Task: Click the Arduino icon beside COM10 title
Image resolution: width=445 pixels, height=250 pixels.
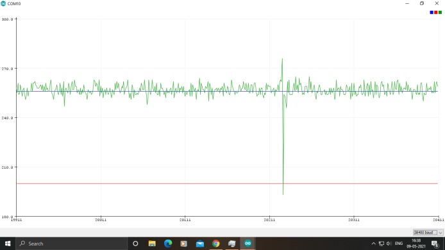Action: (3, 4)
